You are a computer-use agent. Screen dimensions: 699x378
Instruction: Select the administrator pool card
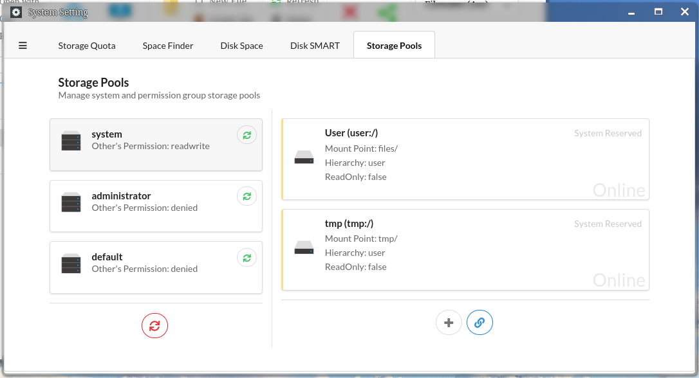(156, 206)
